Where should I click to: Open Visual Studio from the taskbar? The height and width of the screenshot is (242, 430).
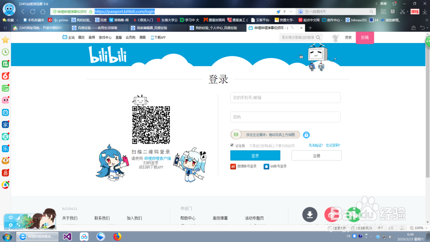point(68,236)
